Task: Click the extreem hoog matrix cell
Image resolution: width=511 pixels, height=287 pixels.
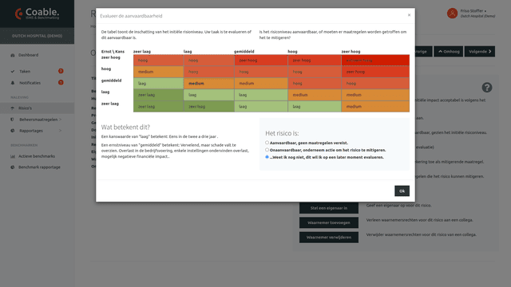Action: click(375, 61)
